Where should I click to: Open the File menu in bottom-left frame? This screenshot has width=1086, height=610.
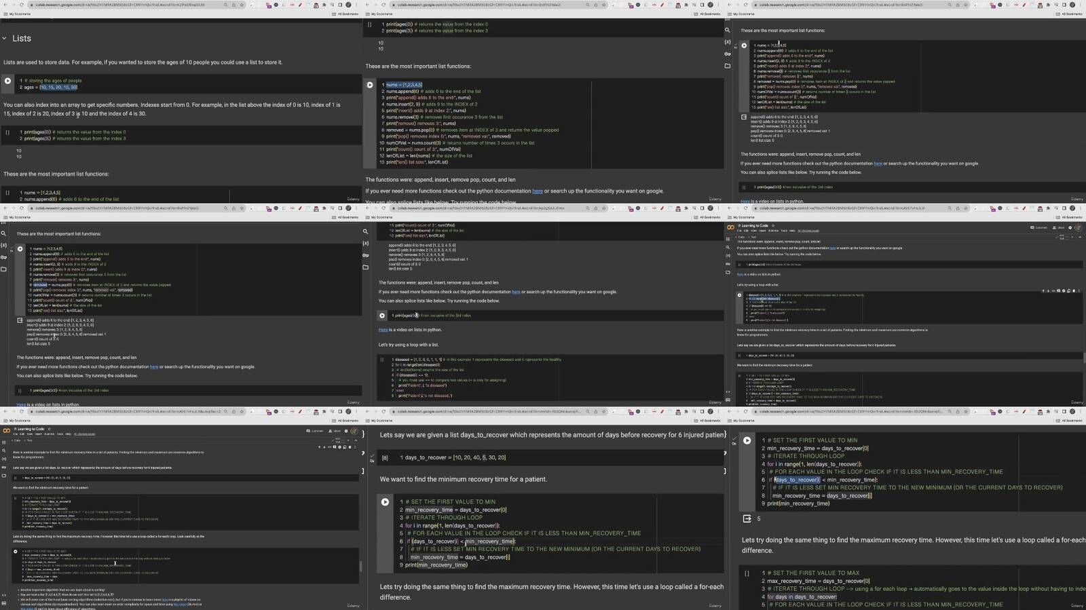[x=15, y=434]
